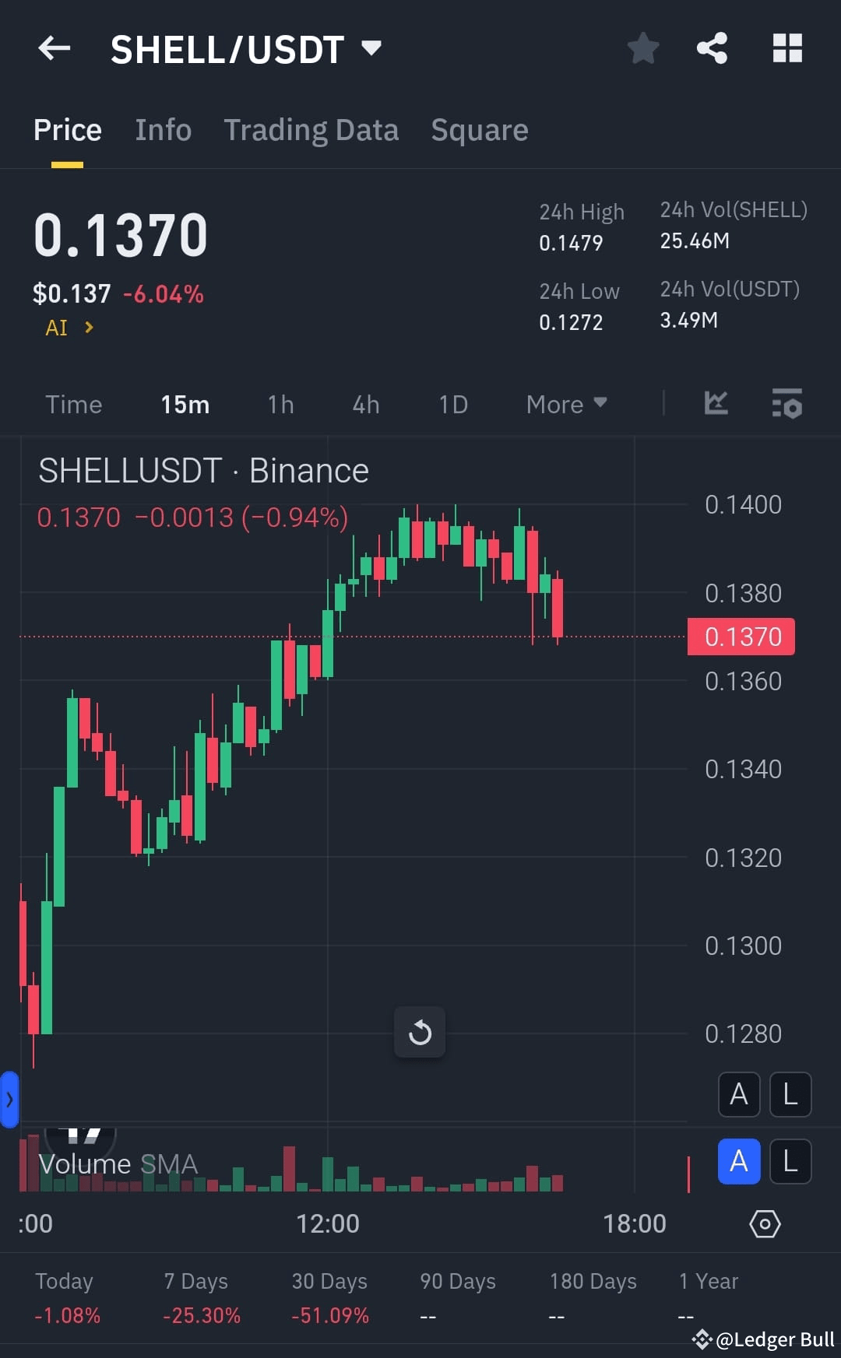
Task: Switch to the Trading Data tab
Action: tap(311, 129)
